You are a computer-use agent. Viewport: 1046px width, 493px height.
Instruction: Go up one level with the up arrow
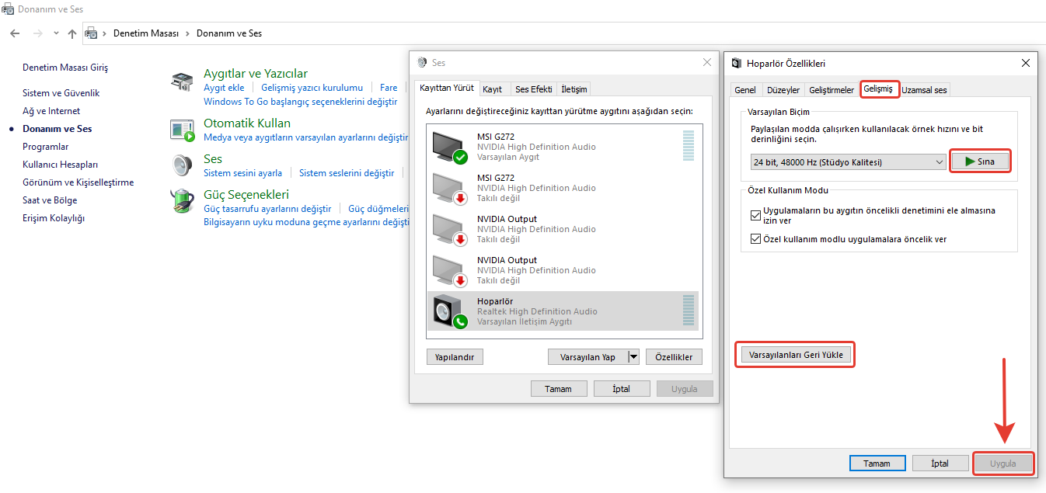[x=72, y=33]
